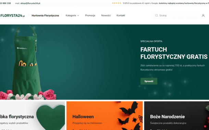Open the user account icon
The height and width of the screenshot is (130, 209).
[x=203, y=16]
